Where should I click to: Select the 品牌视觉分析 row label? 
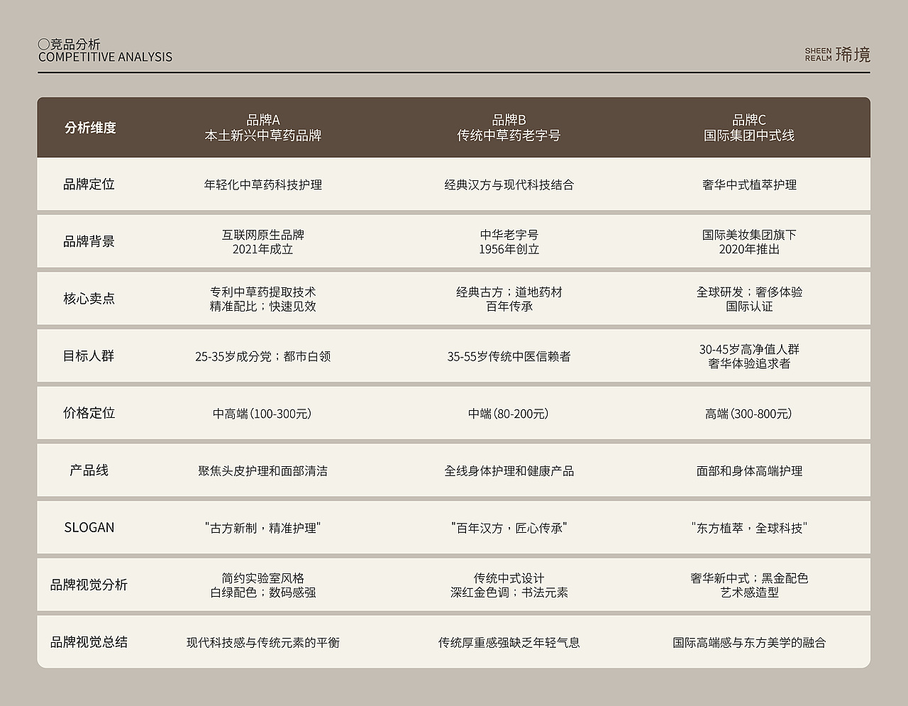88,585
